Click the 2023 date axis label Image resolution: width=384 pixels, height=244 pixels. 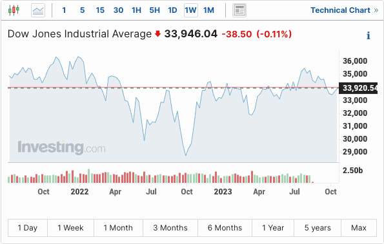point(223,191)
